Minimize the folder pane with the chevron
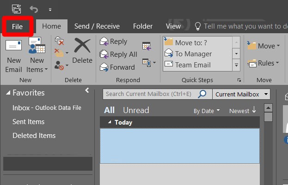The image size is (288, 185). click(x=87, y=90)
